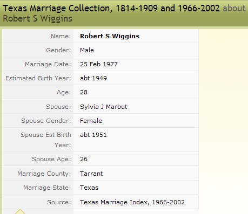
Task: Click 'about Robert S Wiggins' heading text
Action: (124, 13)
